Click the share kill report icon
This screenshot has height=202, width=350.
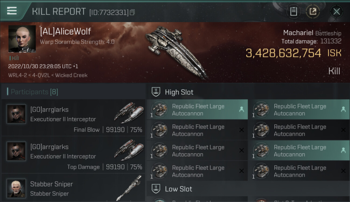click(x=313, y=12)
